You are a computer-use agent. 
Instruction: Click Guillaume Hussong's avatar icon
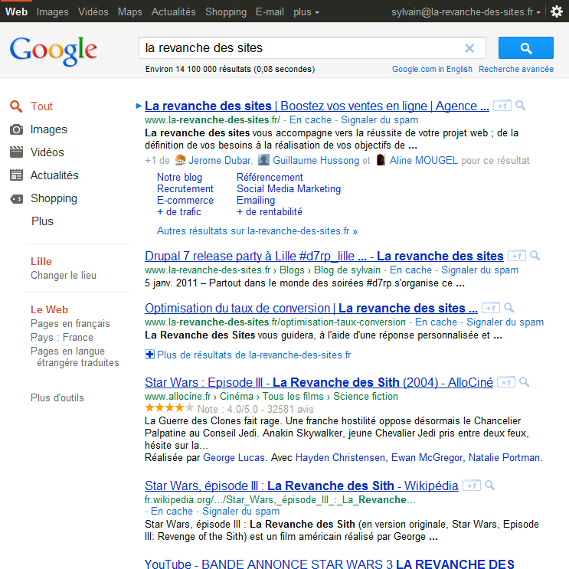click(263, 159)
